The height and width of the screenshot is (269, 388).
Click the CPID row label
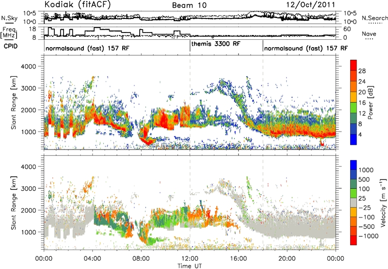11,46
